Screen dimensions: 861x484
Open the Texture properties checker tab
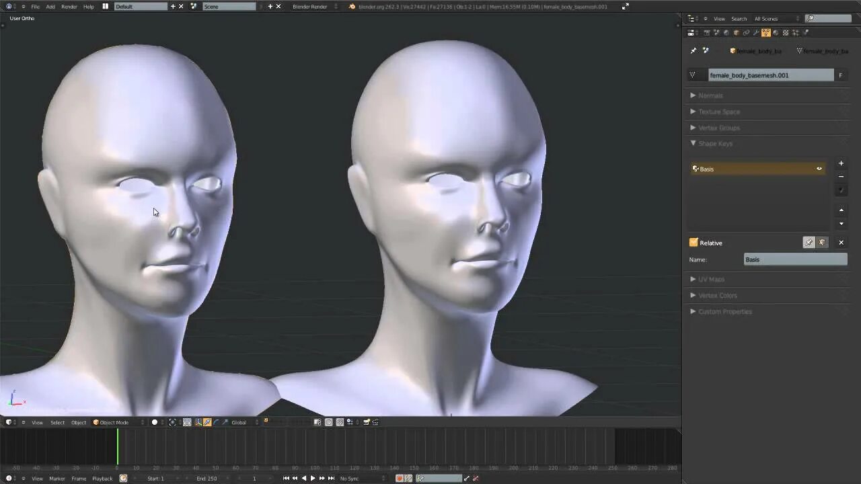[786, 32]
